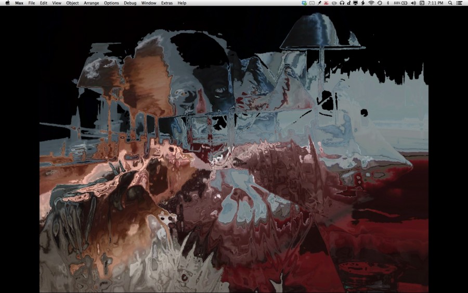Open the Bluetooth status menu
The width and height of the screenshot is (468, 293).
click(x=388, y=3)
